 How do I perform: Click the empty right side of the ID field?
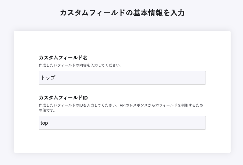click(173, 123)
